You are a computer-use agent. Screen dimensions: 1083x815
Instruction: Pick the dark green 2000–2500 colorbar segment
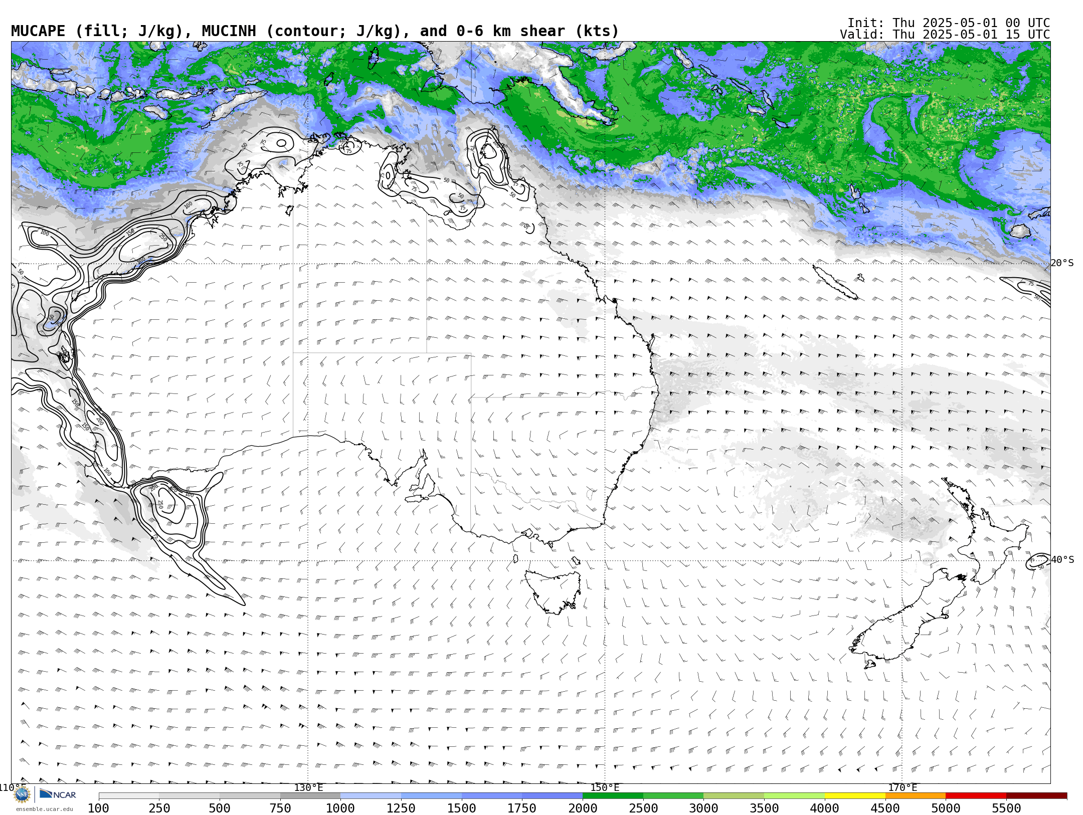[x=613, y=796]
